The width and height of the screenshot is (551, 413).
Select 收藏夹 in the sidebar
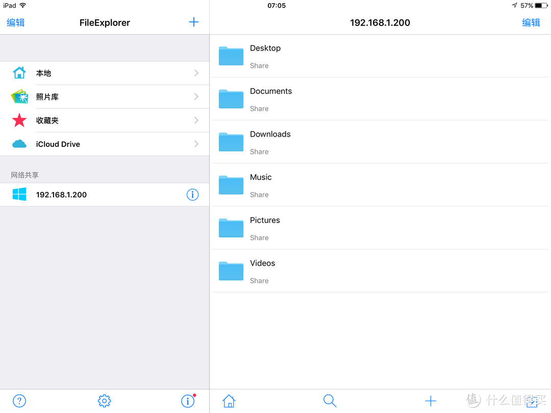coord(47,121)
